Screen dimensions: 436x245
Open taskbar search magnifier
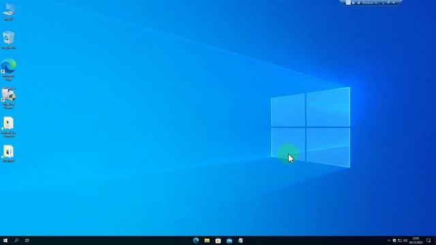(16, 240)
